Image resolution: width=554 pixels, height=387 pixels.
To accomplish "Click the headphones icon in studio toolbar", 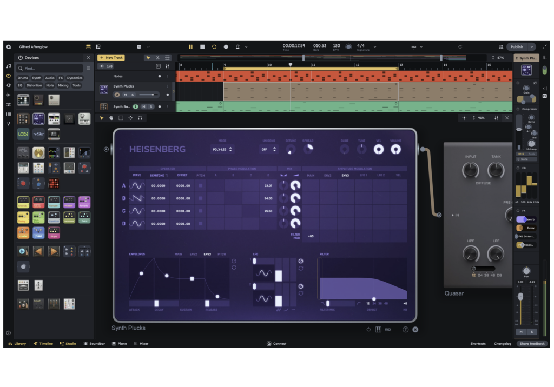I will tap(140, 118).
